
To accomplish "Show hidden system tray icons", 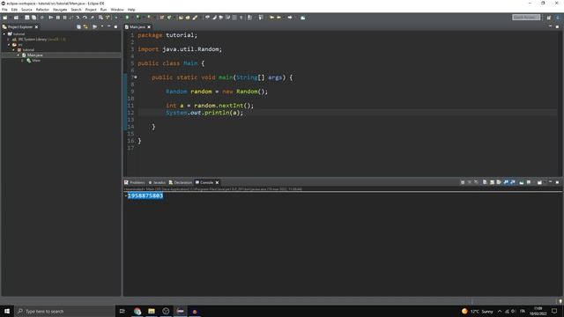I will 500,311.
